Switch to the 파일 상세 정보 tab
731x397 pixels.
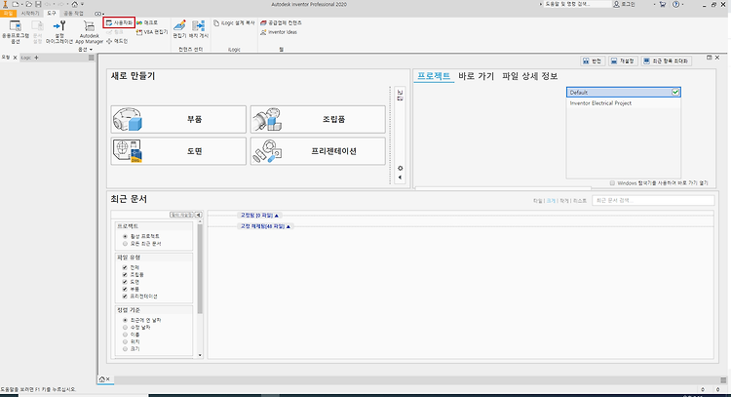point(529,76)
